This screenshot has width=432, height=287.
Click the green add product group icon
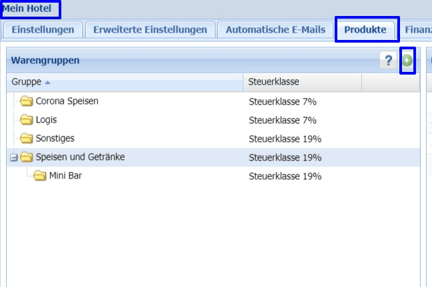point(407,61)
